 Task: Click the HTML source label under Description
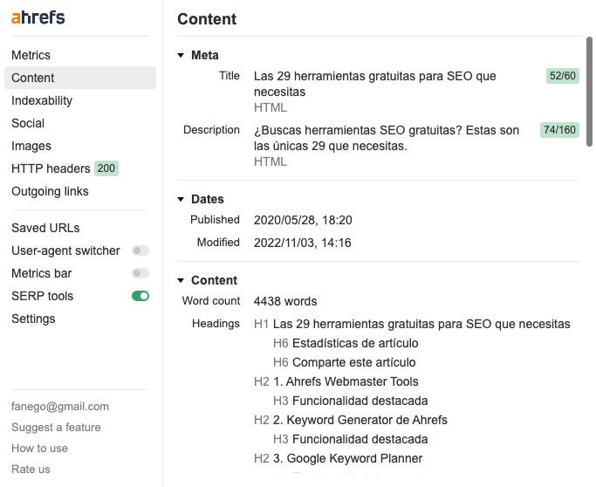pyautogui.click(x=271, y=161)
